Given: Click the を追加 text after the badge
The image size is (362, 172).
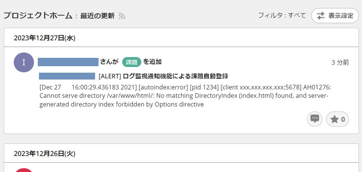Looking at the screenshot, I should [152, 62].
